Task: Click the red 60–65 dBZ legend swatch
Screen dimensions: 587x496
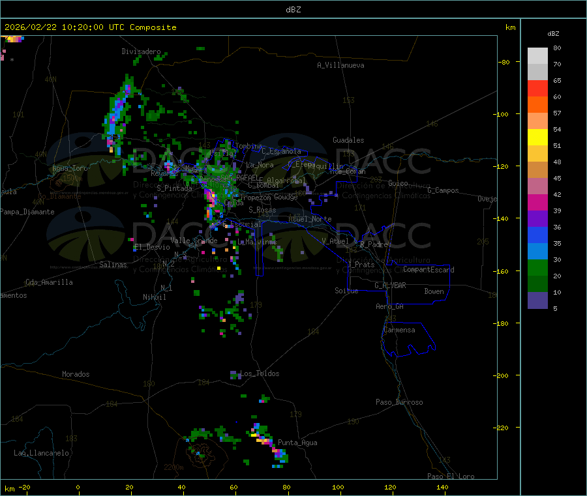Action: tap(537, 88)
